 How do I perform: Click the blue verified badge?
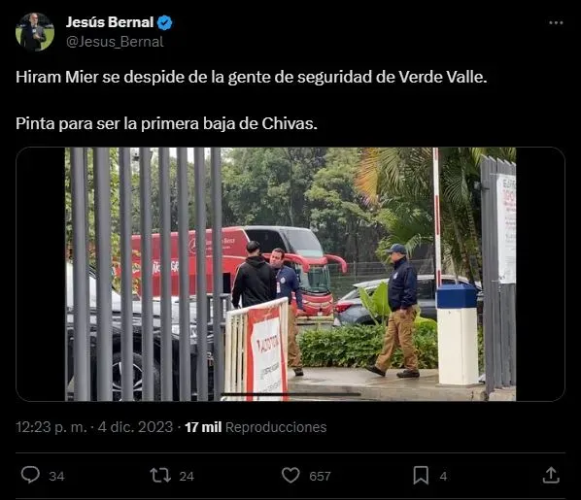164,23
